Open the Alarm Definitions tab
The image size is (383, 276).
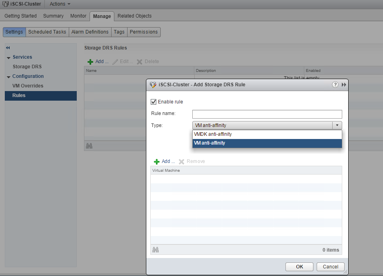tap(90, 32)
